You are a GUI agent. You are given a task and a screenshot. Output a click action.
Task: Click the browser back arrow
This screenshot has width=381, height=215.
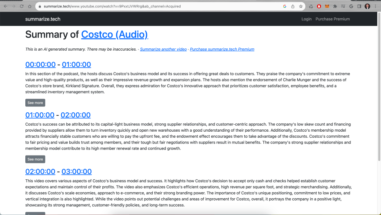[5, 6]
